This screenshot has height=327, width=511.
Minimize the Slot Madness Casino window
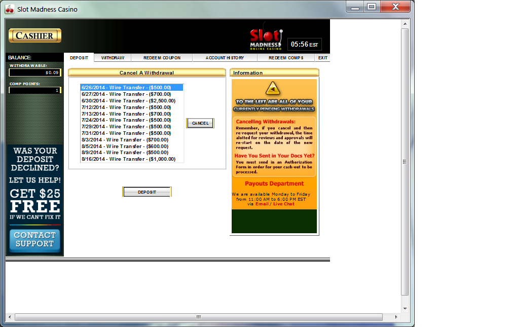(355, 7)
